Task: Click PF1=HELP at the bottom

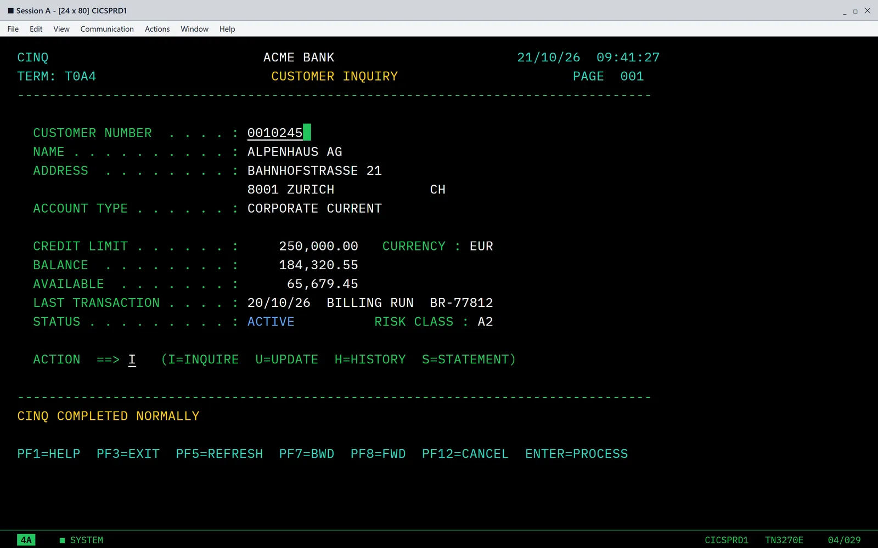Action: [x=49, y=454]
